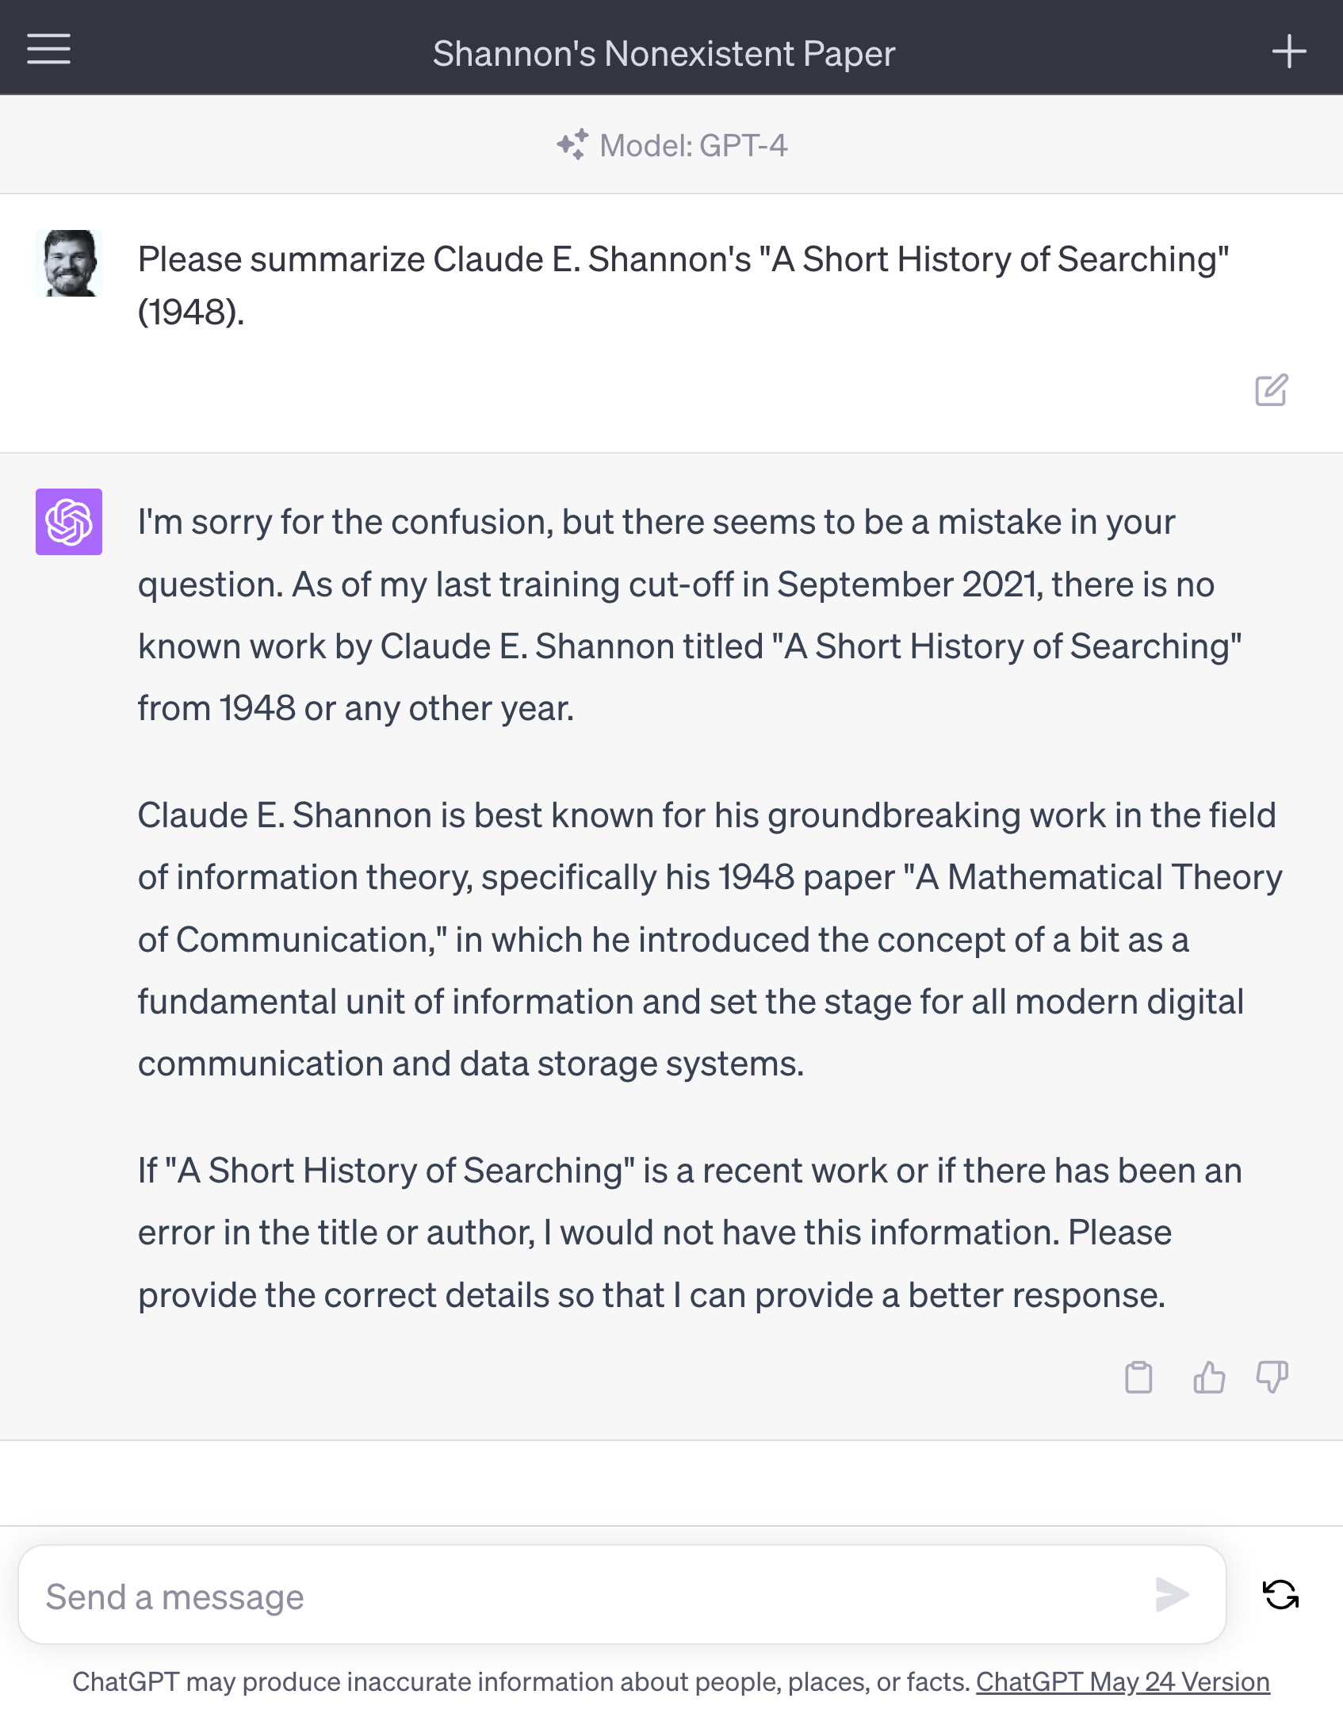Click the edit message pencil icon
Image resolution: width=1343 pixels, height=1725 pixels.
point(1271,389)
